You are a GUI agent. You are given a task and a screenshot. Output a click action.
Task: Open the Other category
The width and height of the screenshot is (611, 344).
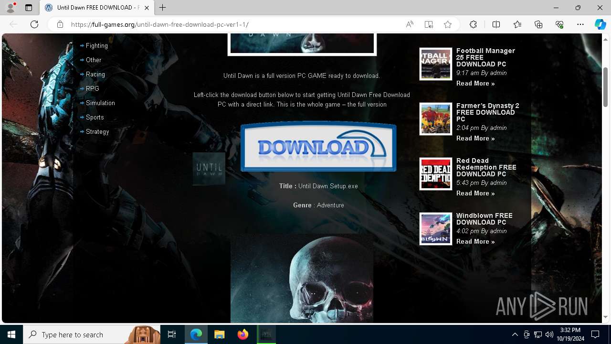[x=94, y=60]
